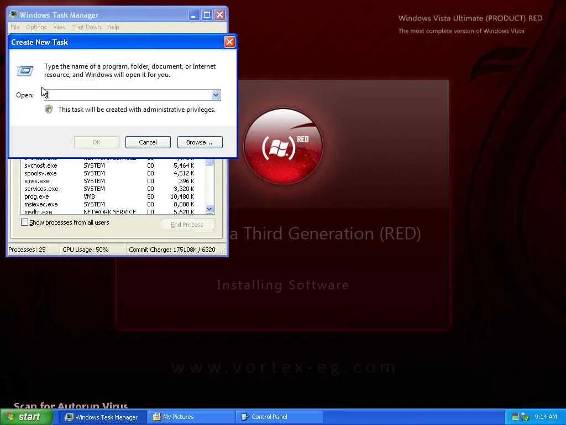The width and height of the screenshot is (566, 425).
Task: Click the process list scroll-down arrow
Action: [209, 209]
